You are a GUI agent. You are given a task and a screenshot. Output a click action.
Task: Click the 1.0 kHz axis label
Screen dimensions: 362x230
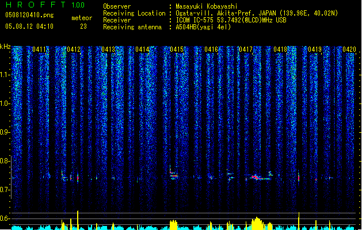tap(4, 103)
